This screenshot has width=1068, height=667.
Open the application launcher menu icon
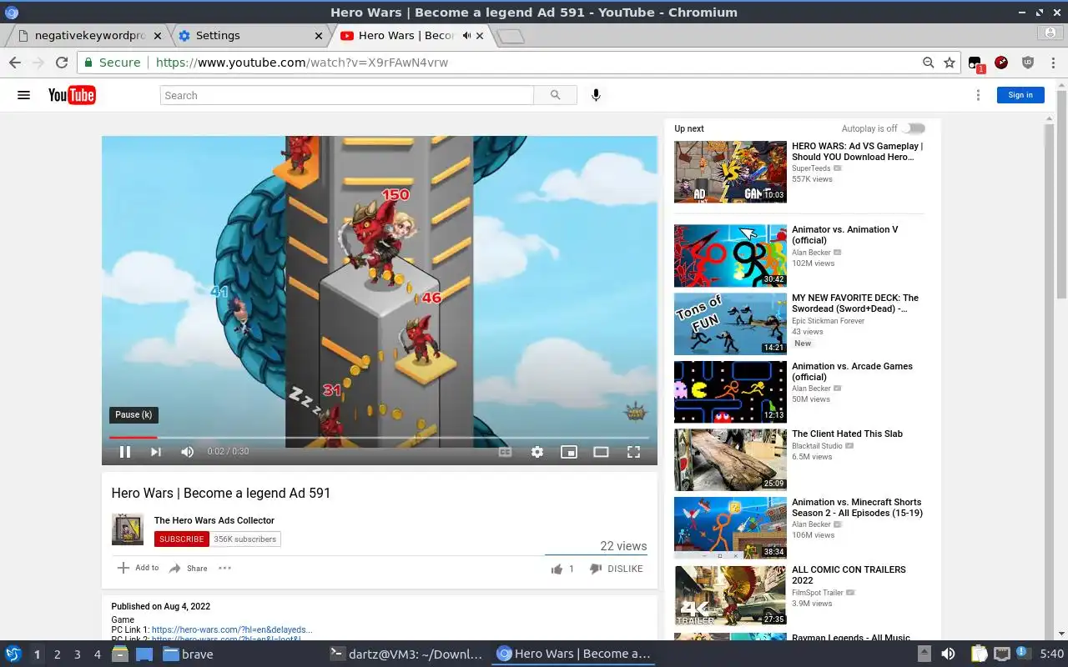(x=13, y=654)
